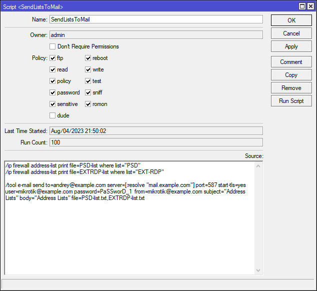
Task: Uncheck the ftp policy
Action: 53,58
